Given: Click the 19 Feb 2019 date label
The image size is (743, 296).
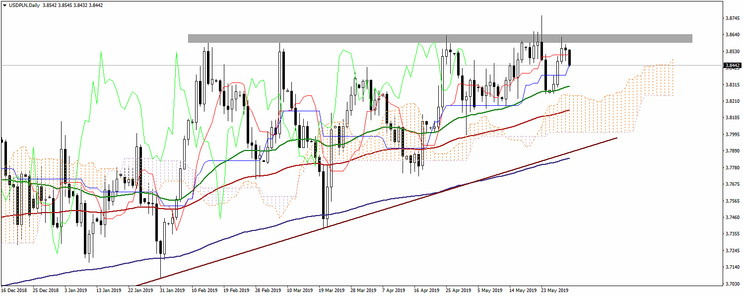Looking at the screenshot, I should [236, 290].
